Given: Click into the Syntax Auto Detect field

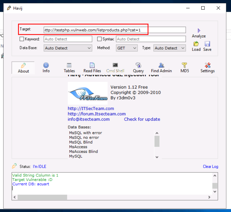Looking at the screenshot, I should click(151, 39).
